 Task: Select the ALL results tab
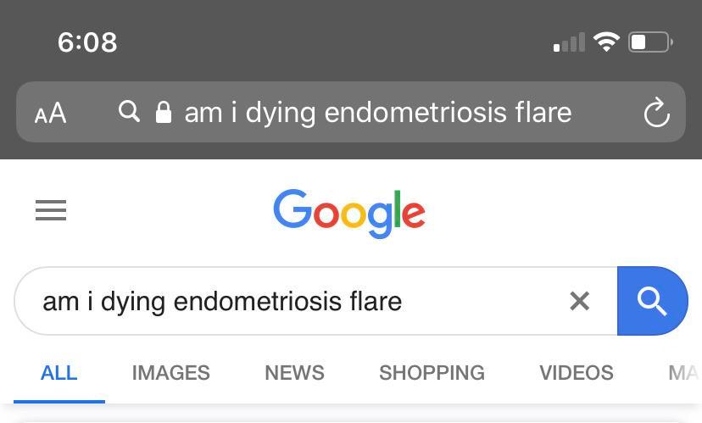[x=58, y=373]
